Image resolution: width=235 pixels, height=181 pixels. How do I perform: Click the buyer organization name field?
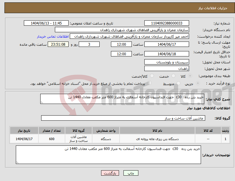point(122,30)
